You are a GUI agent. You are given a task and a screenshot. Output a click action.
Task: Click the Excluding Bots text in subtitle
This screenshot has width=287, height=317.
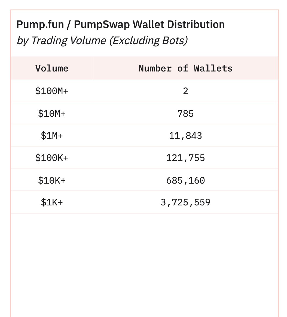coord(149,41)
